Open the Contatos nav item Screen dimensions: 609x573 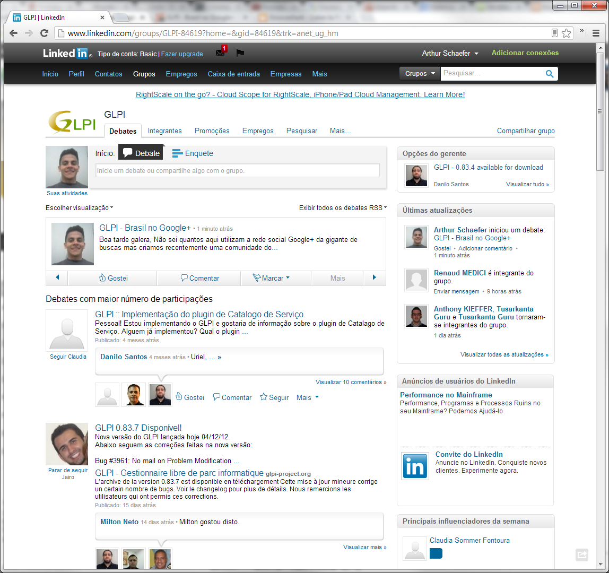108,74
